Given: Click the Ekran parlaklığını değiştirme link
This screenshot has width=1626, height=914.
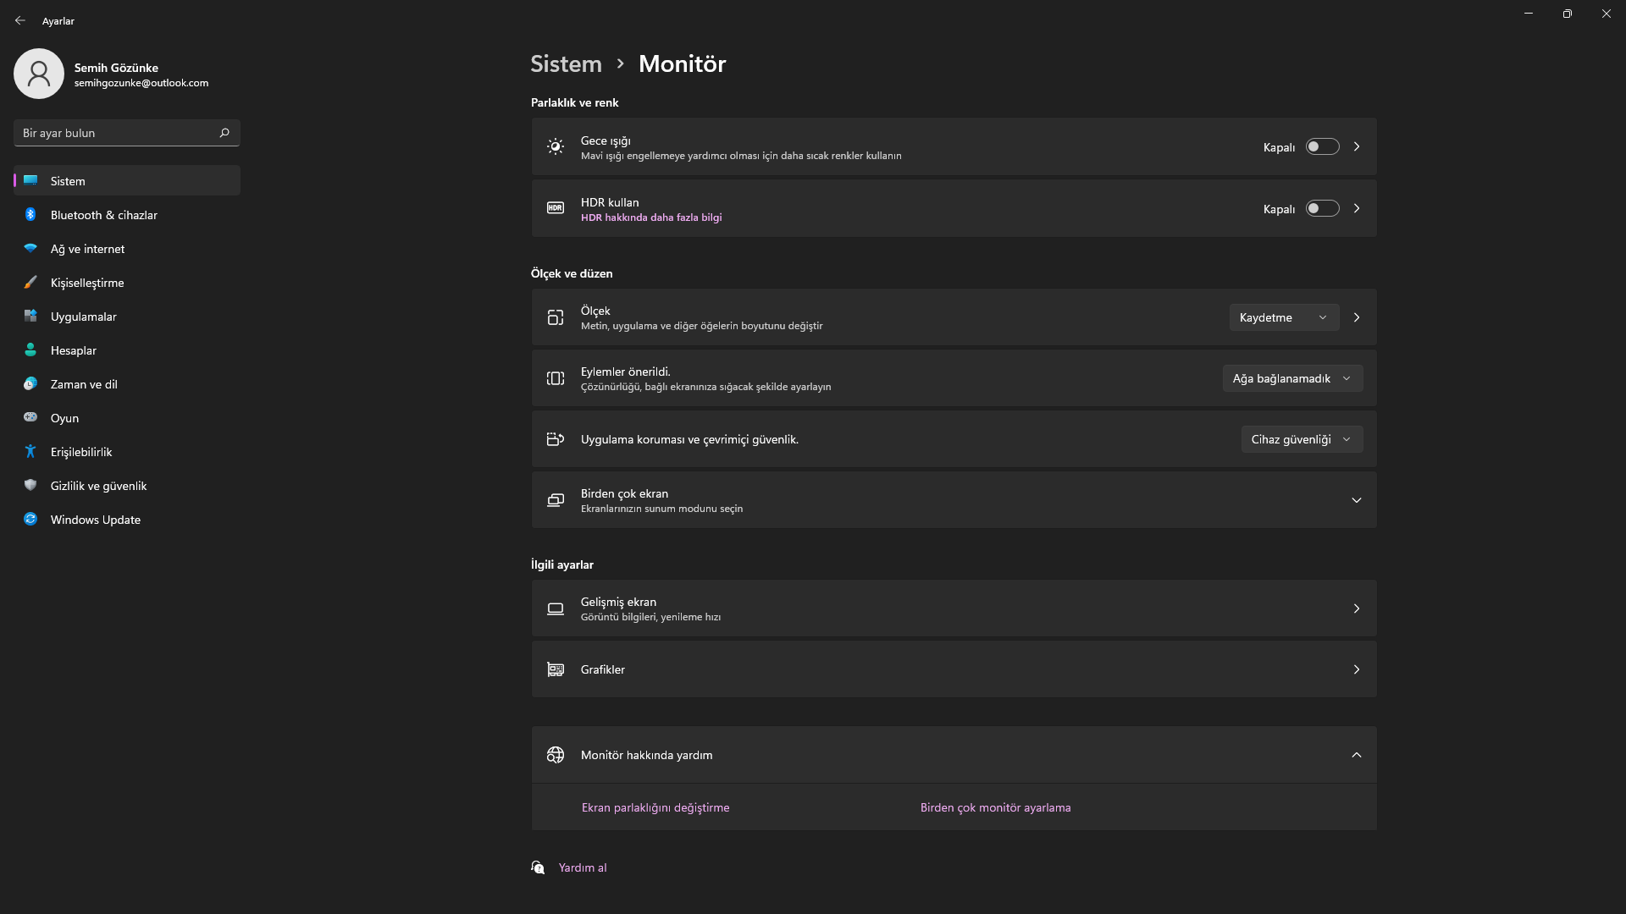Looking at the screenshot, I should point(655,807).
